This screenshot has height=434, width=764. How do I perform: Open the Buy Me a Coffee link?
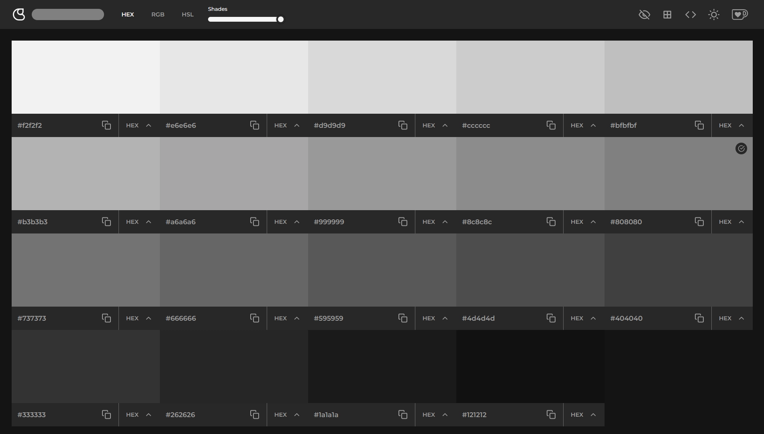coord(740,14)
